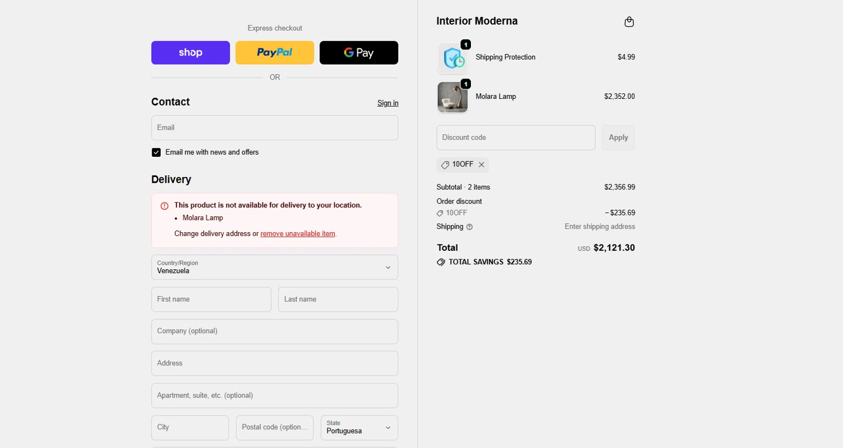Pay with PayPal express checkout
843x448 pixels.
tap(275, 53)
